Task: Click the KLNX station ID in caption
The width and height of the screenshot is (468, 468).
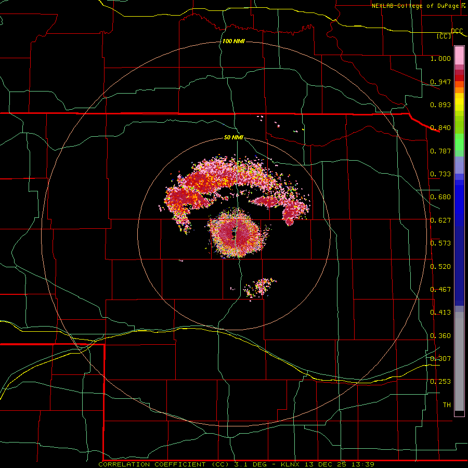Action: [291, 464]
